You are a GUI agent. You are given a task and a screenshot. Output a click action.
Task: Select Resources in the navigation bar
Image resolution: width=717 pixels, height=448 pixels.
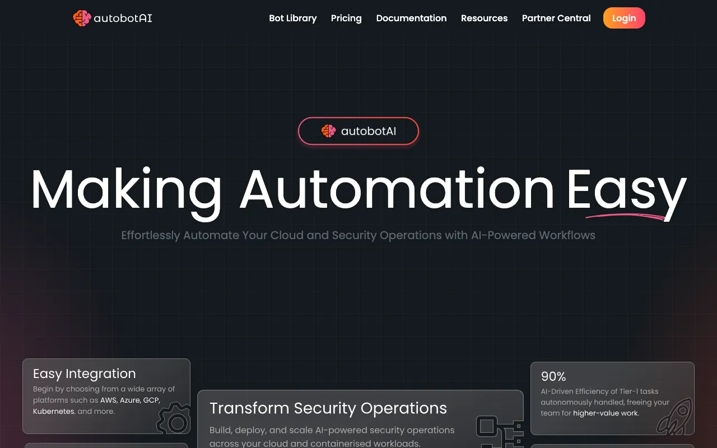tap(484, 18)
